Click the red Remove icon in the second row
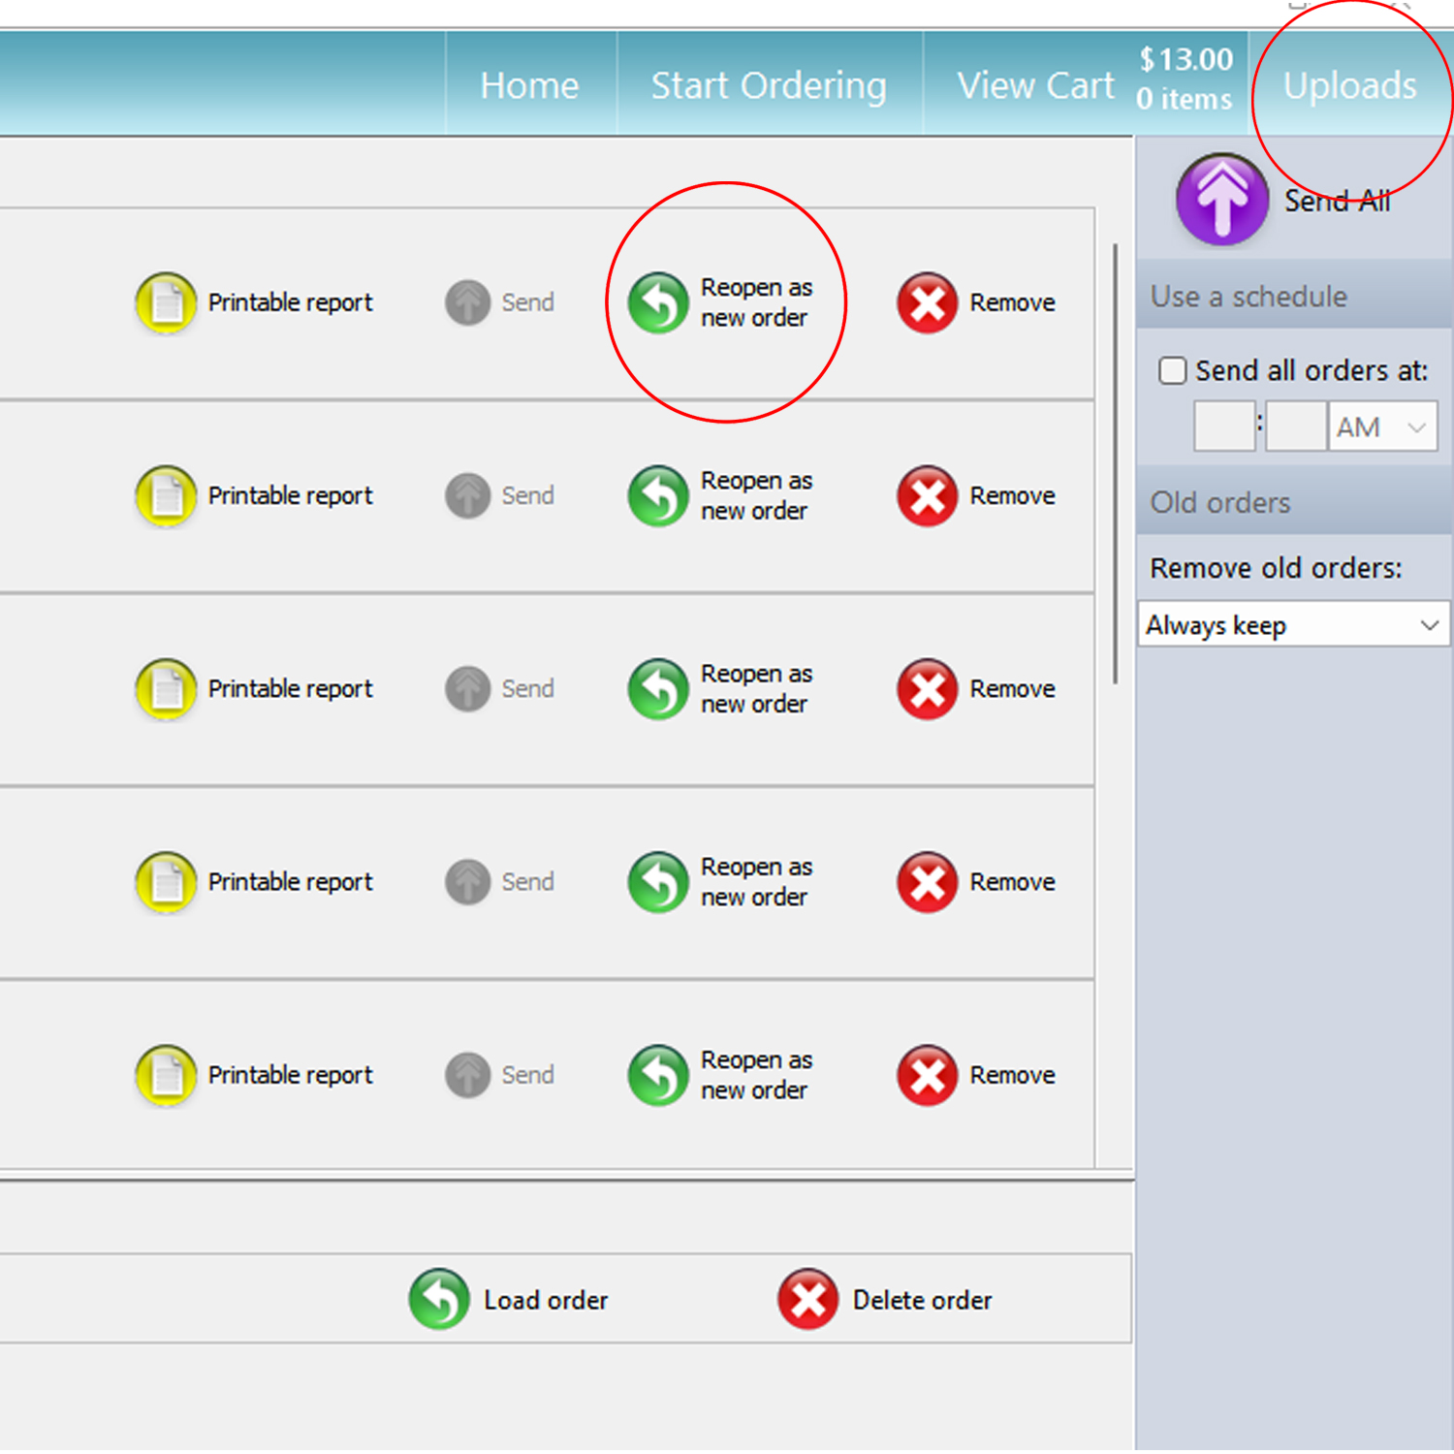 pyautogui.click(x=927, y=495)
